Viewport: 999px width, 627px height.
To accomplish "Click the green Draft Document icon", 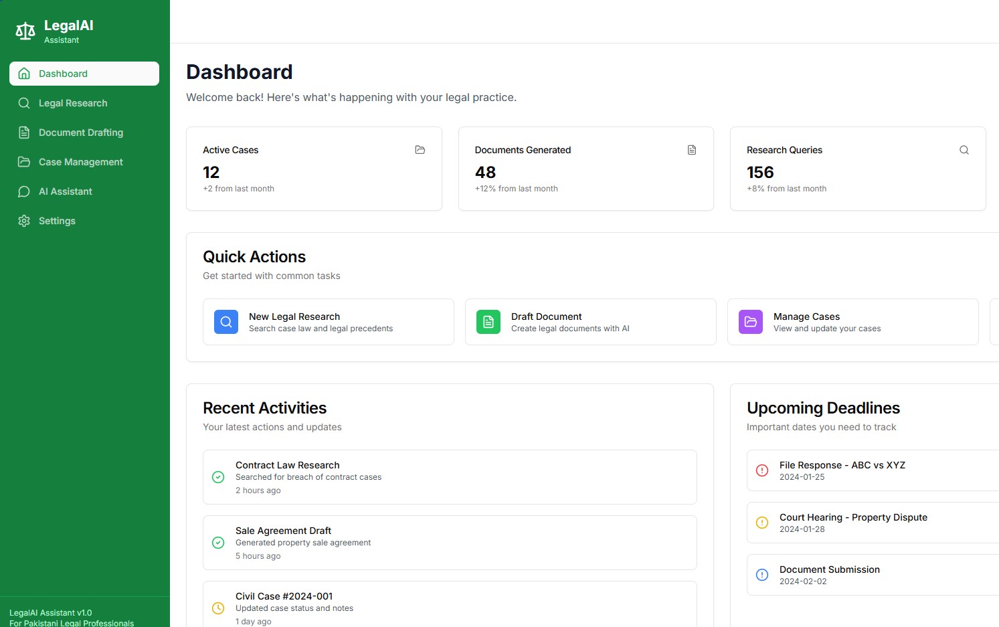I will 488,322.
